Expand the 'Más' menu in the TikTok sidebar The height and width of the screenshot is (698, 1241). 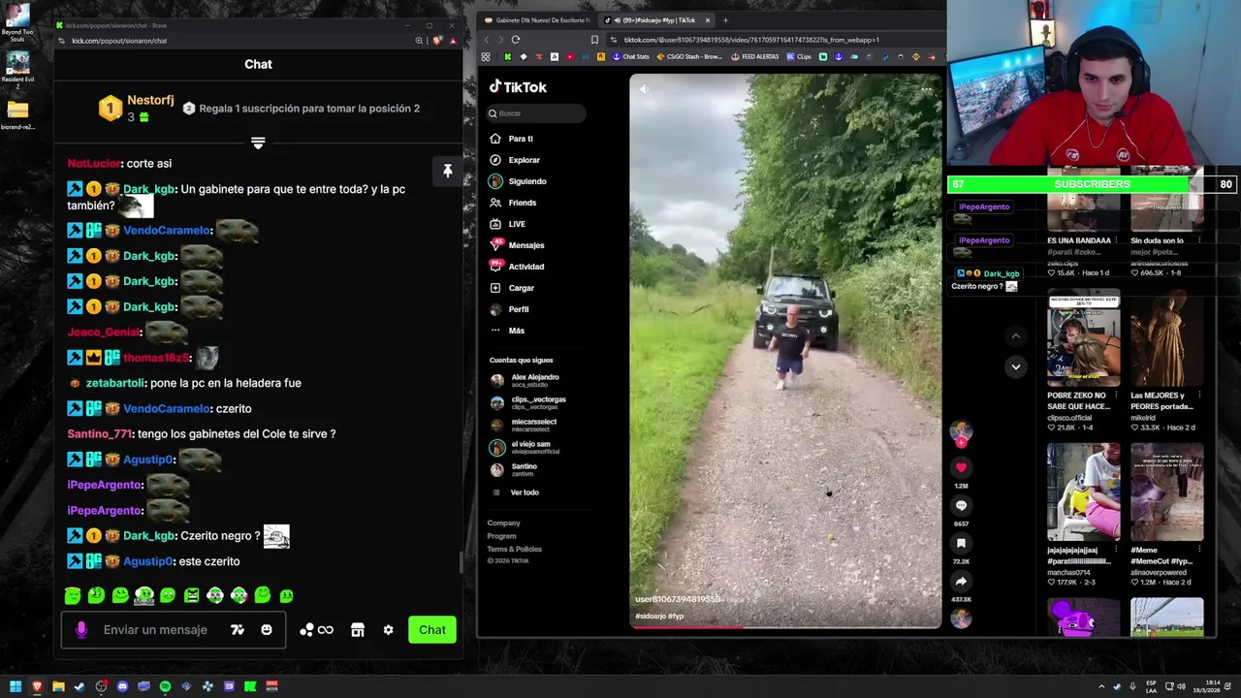tap(507, 331)
